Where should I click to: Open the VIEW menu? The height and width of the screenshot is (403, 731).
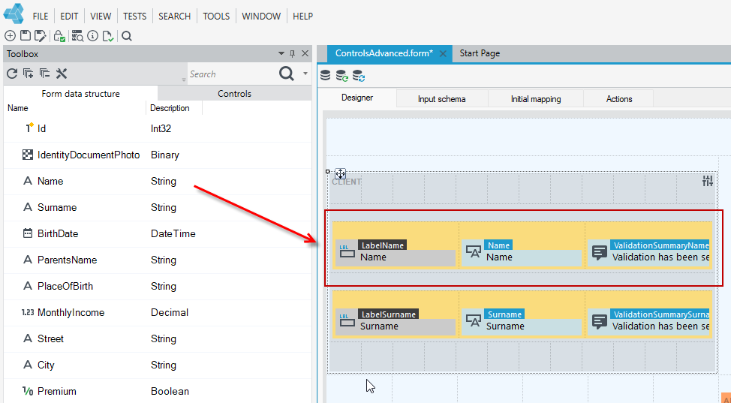[x=101, y=16]
